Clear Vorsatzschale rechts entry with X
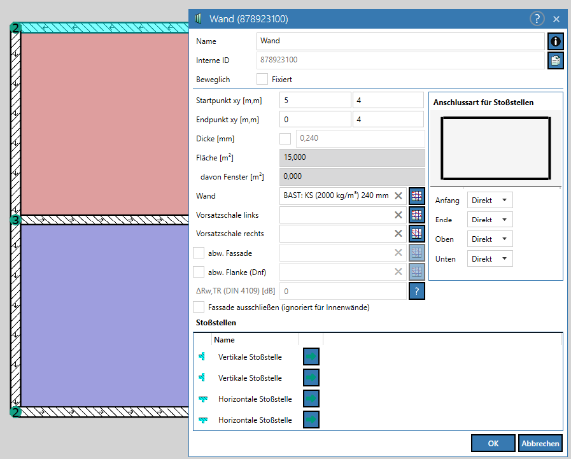 pos(398,234)
